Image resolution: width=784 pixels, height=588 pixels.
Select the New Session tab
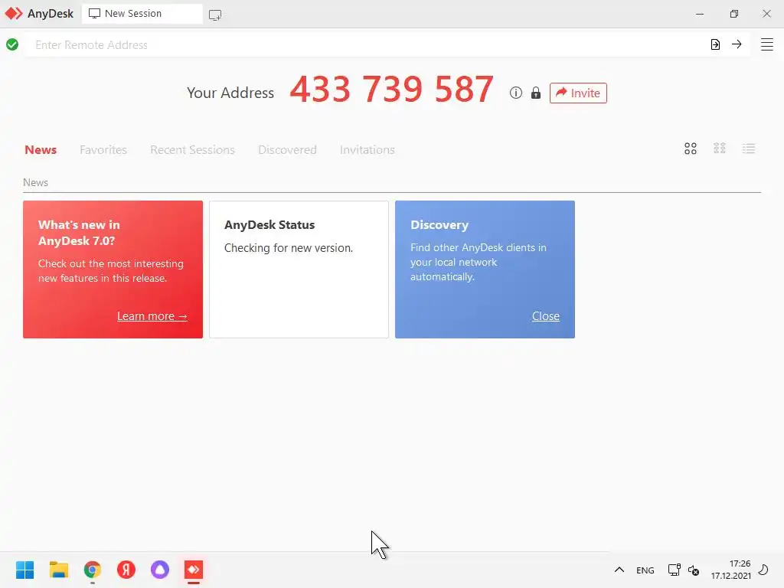tap(142, 14)
